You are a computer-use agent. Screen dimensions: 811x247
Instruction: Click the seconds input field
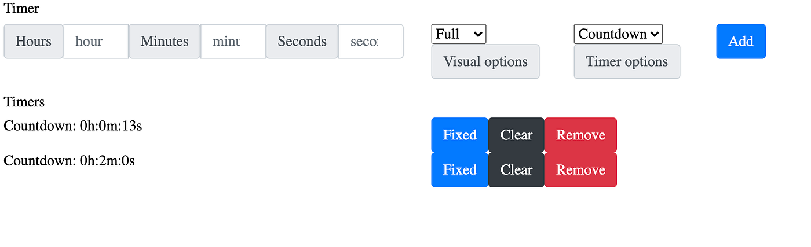pos(370,41)
